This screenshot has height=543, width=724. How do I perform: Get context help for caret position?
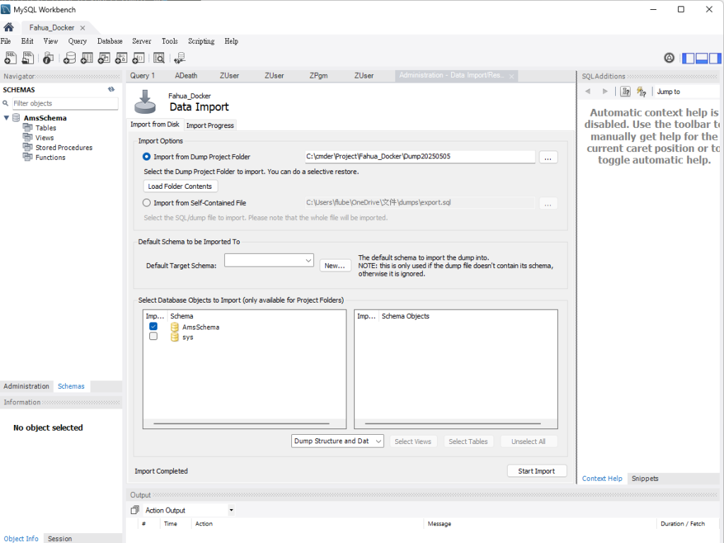click(625, 91)
